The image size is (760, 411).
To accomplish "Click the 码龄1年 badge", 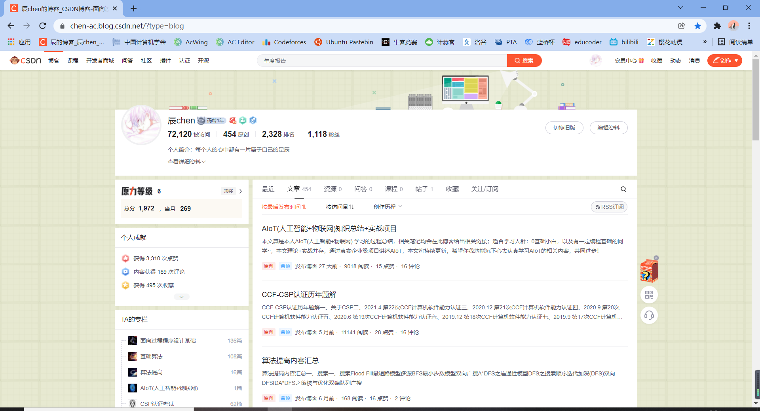I will tap(212, 120).
